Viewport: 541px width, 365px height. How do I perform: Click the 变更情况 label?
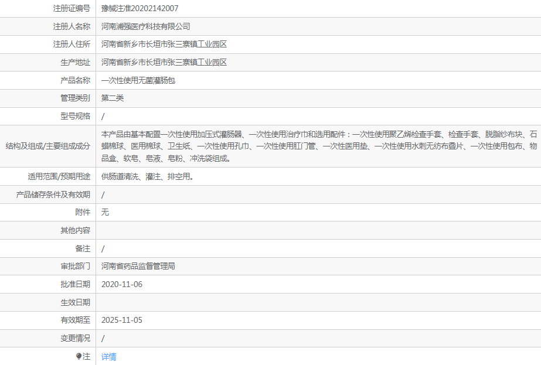(x=75, y=338)
